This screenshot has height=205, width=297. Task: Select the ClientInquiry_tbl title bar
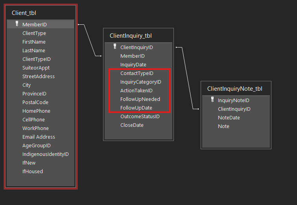click(x=131, y=36)
